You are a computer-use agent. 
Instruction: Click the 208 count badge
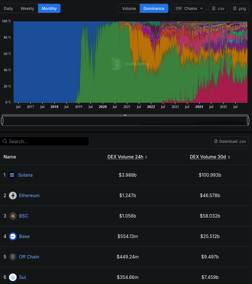(178, 8)
